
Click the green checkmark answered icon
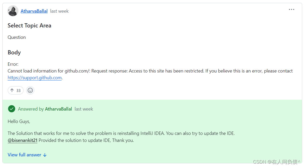click(x=12, y=109)
